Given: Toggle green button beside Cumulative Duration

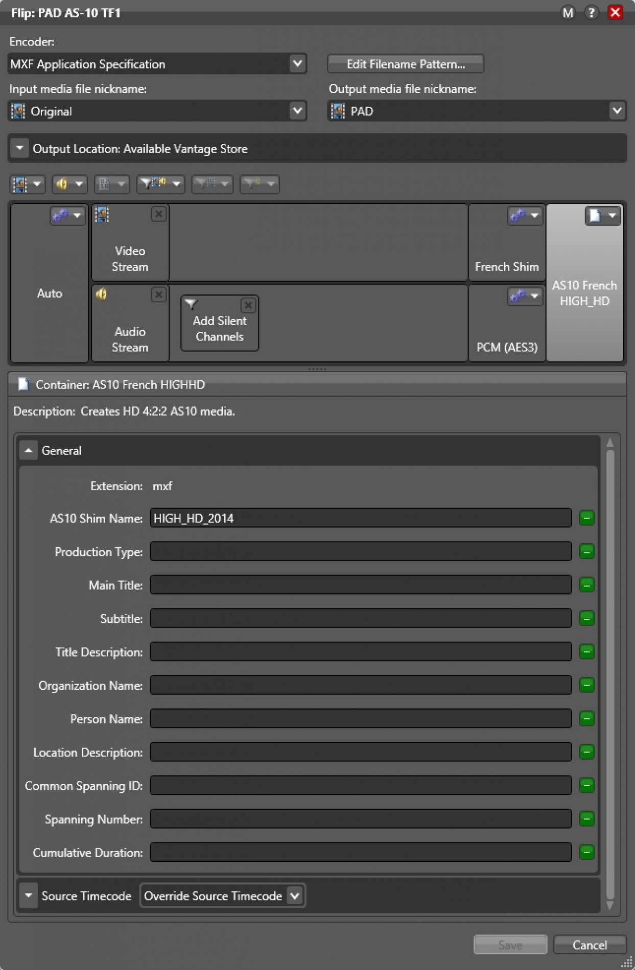Looking at the screenshot, I should point(586,852).
